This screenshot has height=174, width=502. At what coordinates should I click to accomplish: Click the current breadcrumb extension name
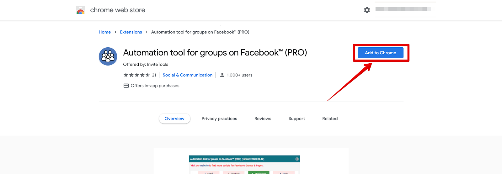tap(200, 32)
